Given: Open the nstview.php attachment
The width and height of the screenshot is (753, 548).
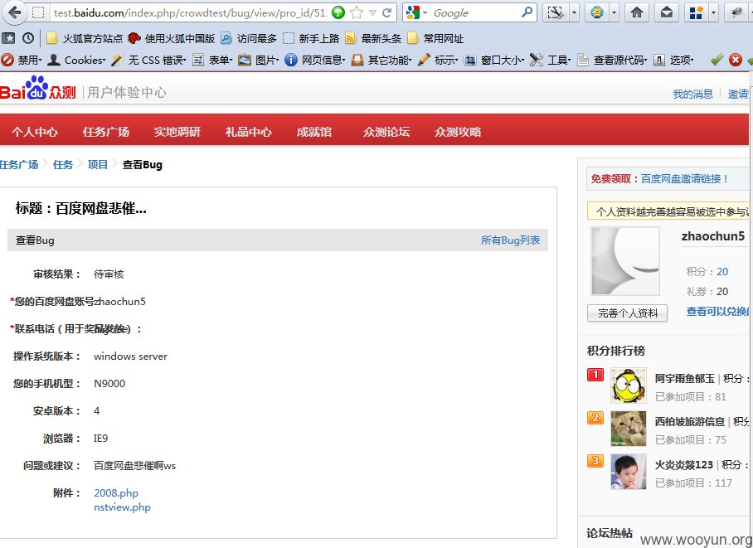Looking at the screenshot, I should tap(122, 507).
